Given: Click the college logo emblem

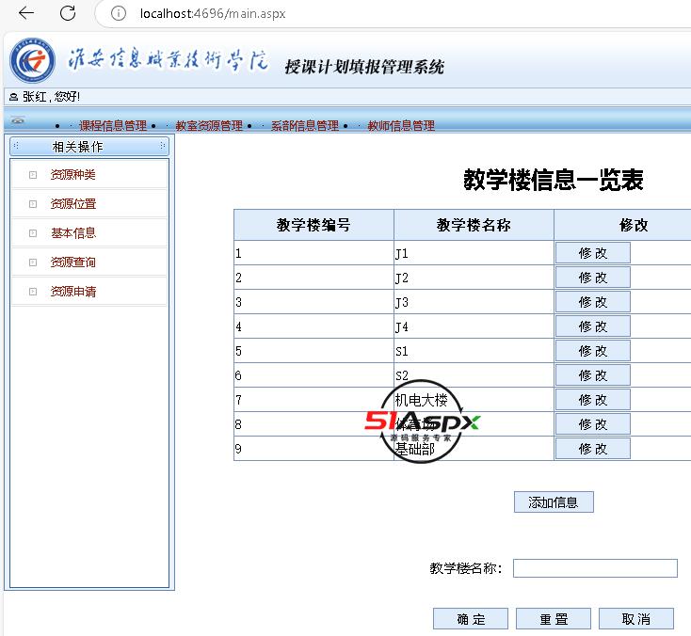Looking at the screenshot, I should pyautogui.click(x=33, y=62).
